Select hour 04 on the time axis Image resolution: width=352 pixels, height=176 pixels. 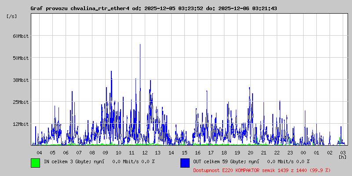[x=39, y=152]
